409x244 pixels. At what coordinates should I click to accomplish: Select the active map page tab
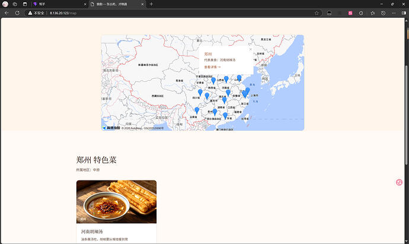[117, 4]
